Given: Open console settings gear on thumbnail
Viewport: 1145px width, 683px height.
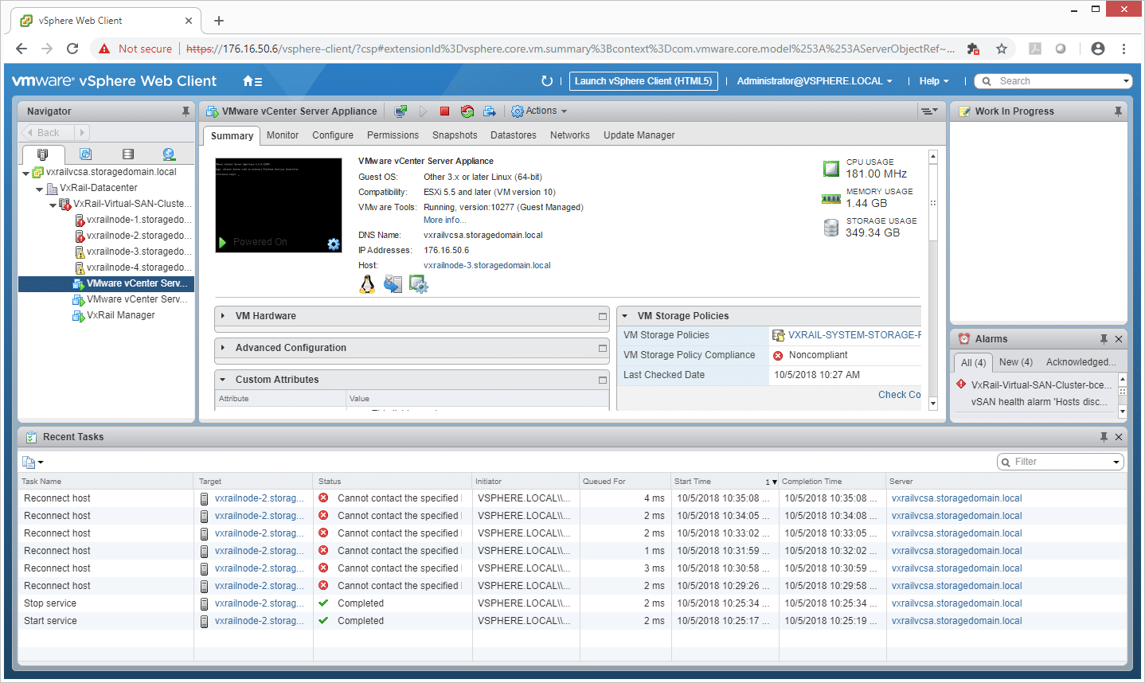Looking at the screenshot, I should [x=334, y=244].
